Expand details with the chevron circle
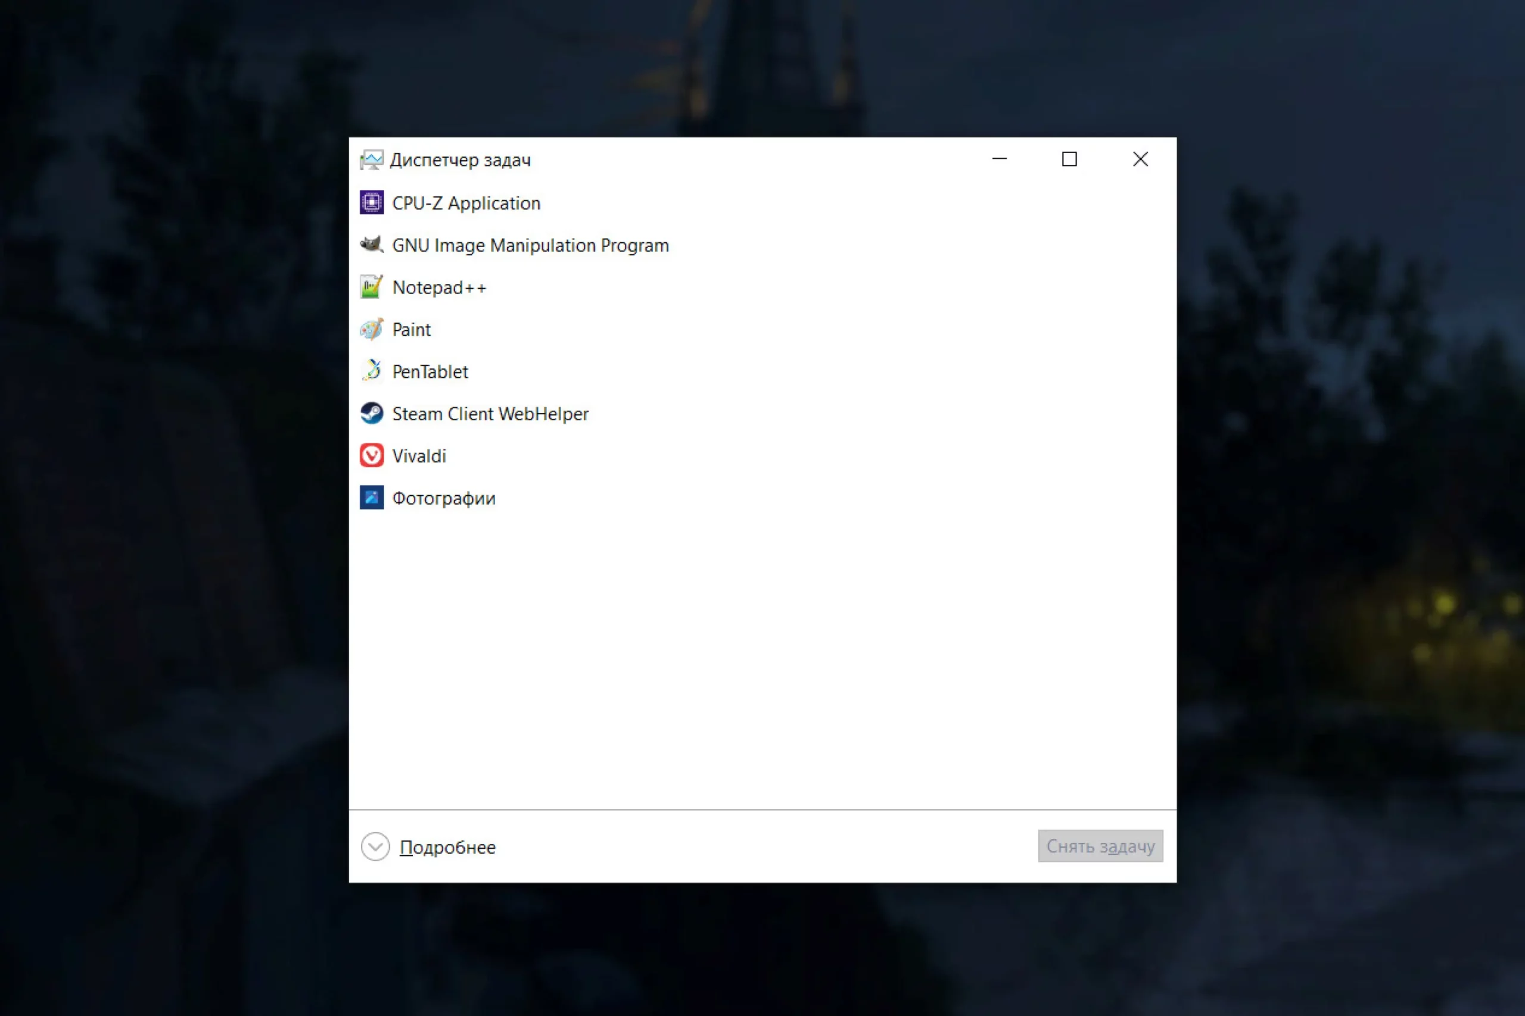Screen dimensions: 1525x1016 pos(375,846)
